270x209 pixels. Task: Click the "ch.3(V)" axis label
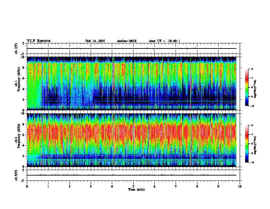(16, 176)
